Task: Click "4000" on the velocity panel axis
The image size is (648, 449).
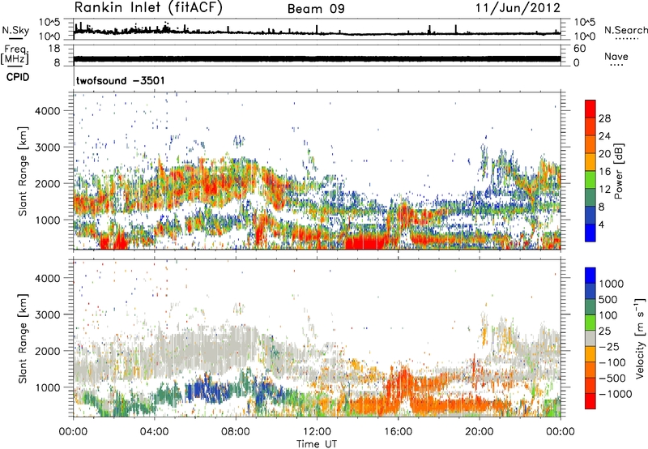Action: tap(47, 278)
